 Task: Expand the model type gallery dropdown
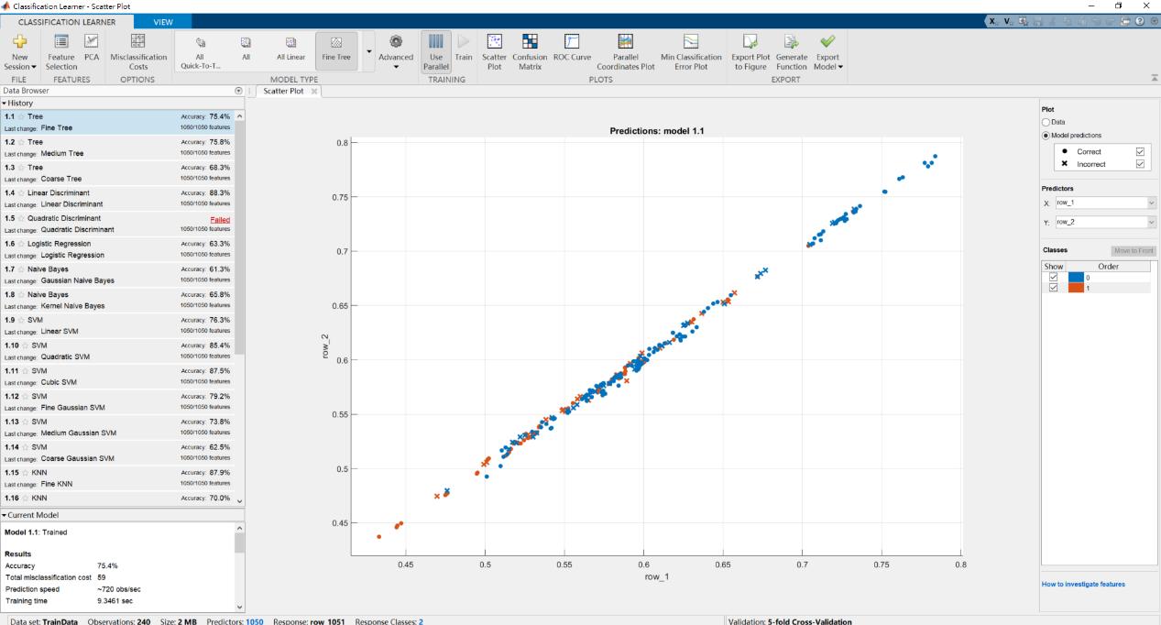[369, 51]
